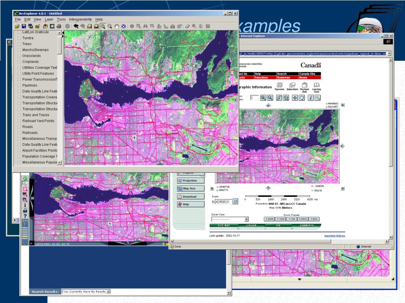Enable the Tundra layer checkbox
This screenshot has height=303, width=405.
pyautogui.click(x=18, y=38)
